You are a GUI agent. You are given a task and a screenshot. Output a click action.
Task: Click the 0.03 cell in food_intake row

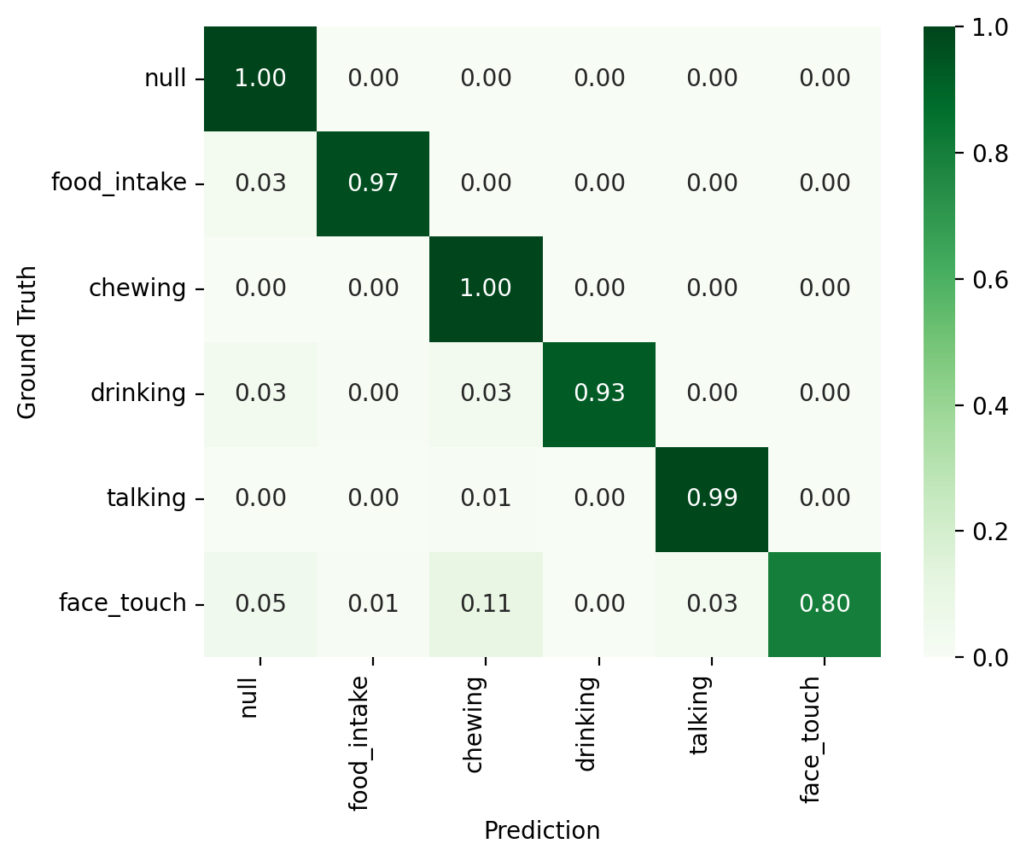[x=260, y=183]
